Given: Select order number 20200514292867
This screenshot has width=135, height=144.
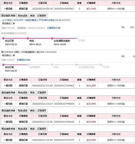Looking at the screenshot, I should [64, 9].
